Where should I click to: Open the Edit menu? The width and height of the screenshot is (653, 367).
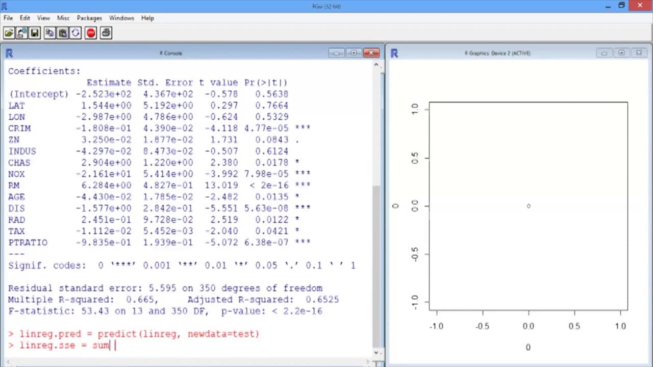coord(25,18)
